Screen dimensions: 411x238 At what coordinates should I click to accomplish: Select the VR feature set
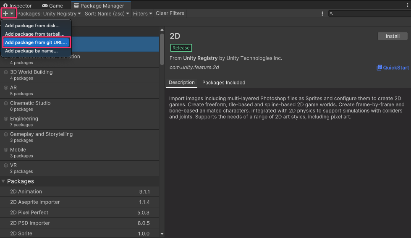click(x=80, y=168)
